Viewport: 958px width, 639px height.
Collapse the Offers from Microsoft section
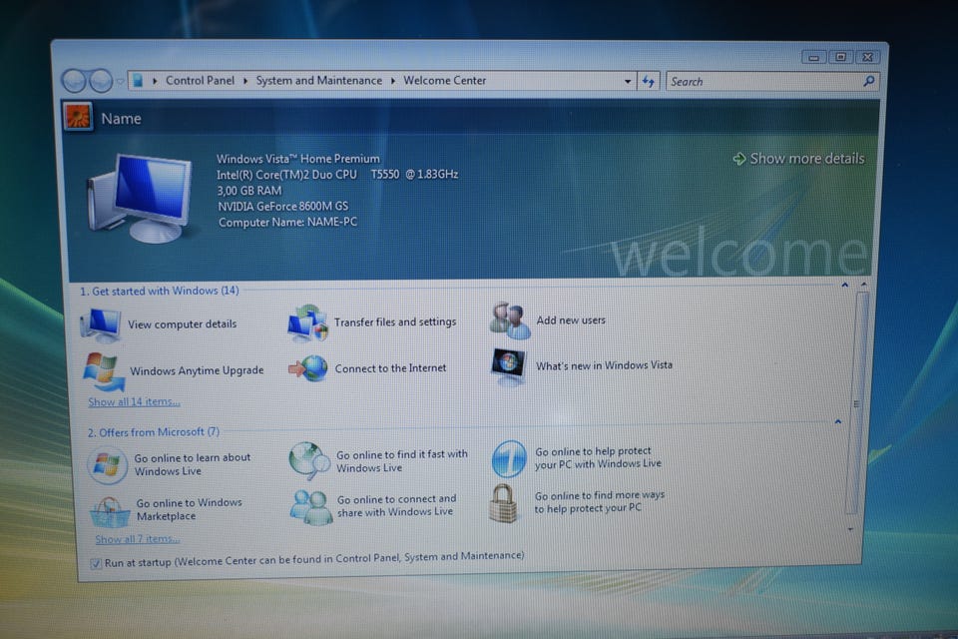[x=838, y=422]
